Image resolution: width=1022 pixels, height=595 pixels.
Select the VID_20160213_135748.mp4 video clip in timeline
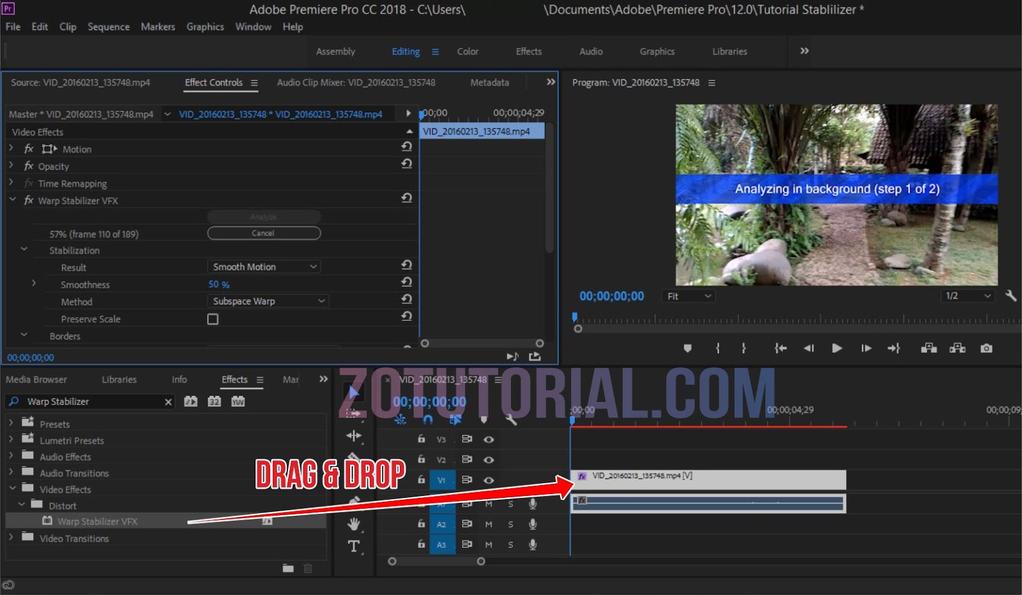(708, 479)
